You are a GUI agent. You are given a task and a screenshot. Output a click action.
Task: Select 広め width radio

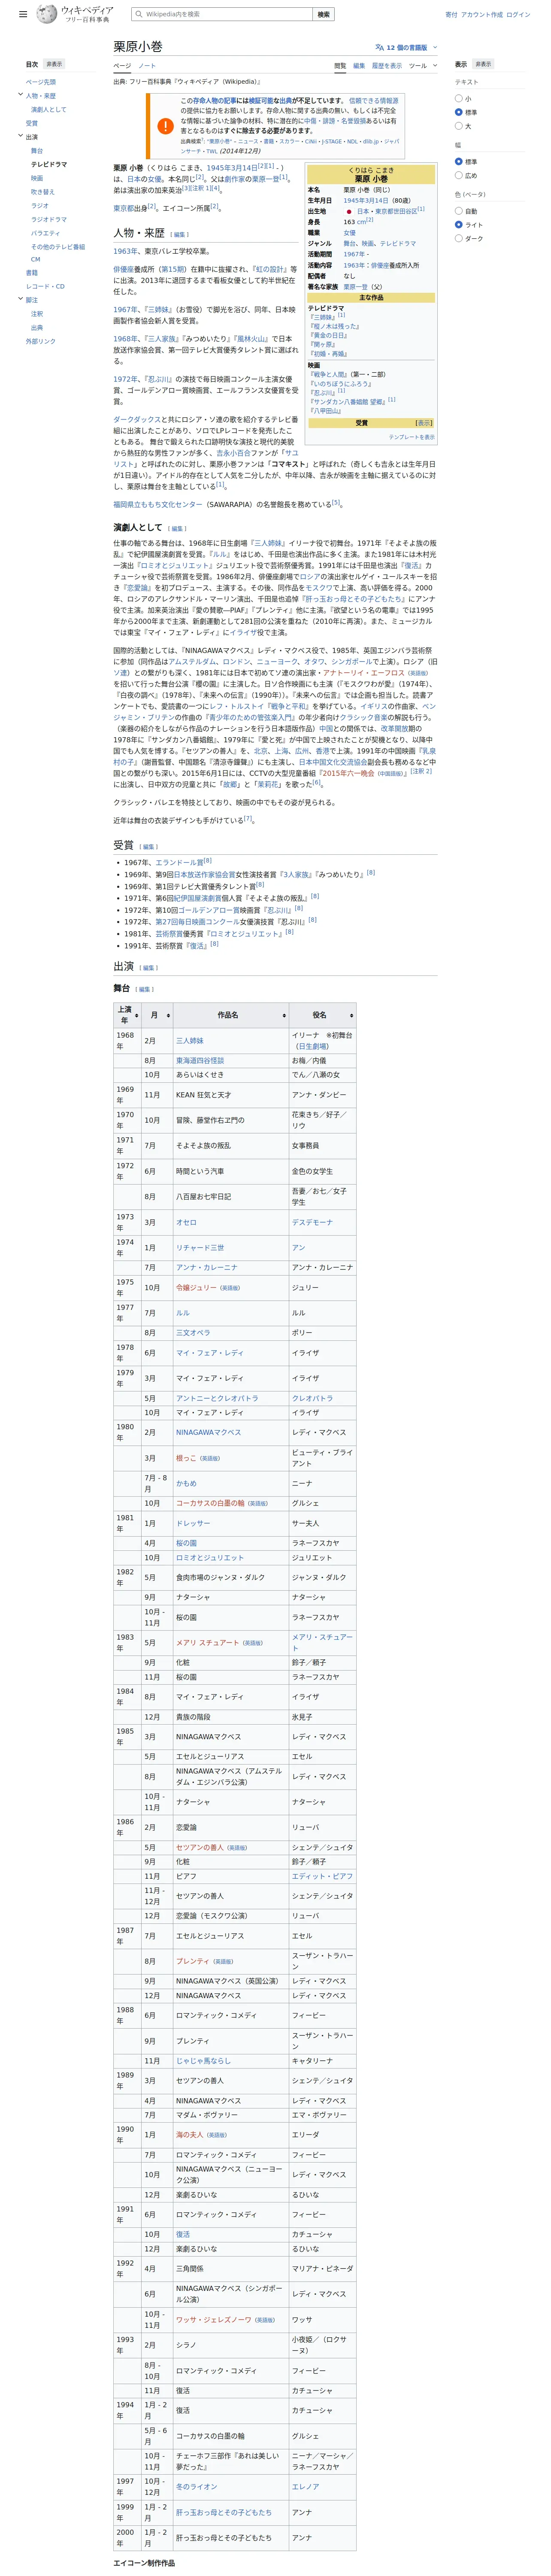coord(459,175)
